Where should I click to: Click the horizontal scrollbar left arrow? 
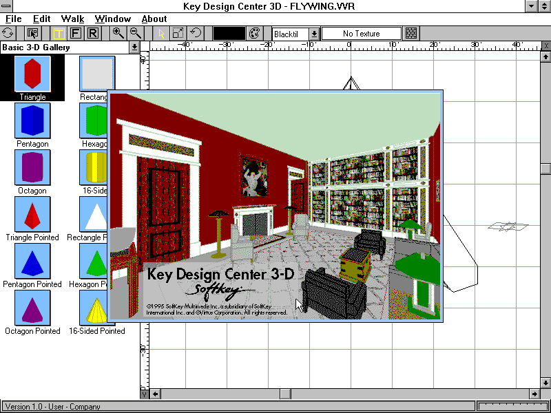pyautogui.click(x=156, y=394)
